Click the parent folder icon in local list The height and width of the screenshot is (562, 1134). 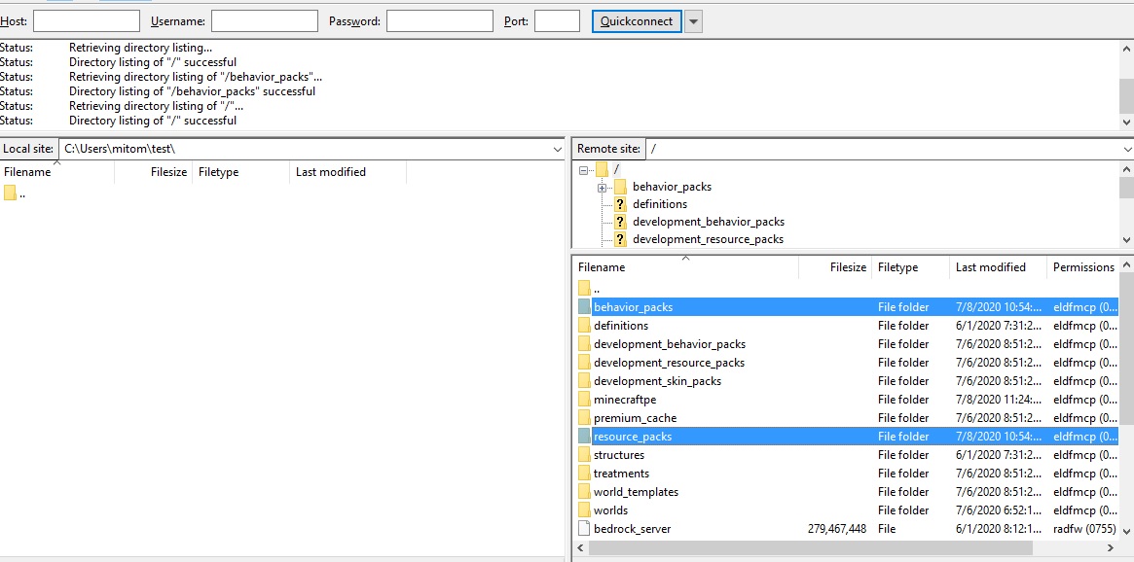pyautogui.click(x=10, y=193)
